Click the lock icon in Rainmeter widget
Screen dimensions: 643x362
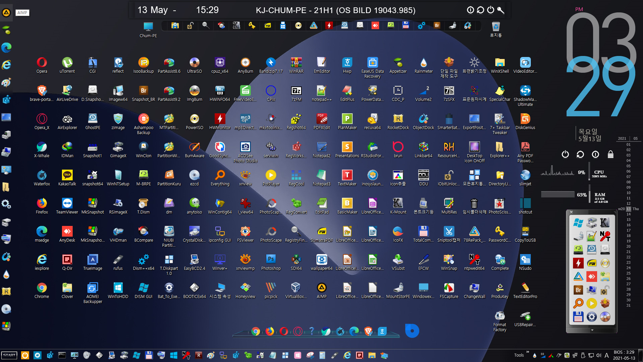pos(611,154)
